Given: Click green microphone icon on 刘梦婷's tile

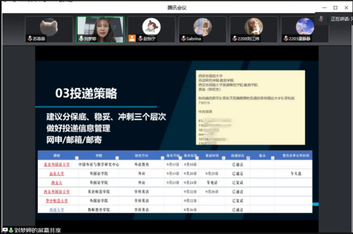Looking at the screenshot, I should point(81,39).
